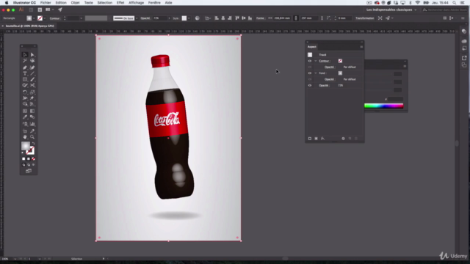Toggle visibility of Contour's Opacité row
This screenshot has width=470, height=264.
(x=310, y=67)
